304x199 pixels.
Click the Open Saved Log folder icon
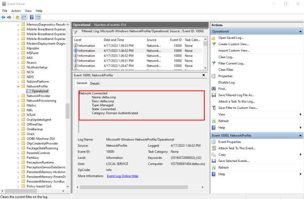[x=214, y=38]
